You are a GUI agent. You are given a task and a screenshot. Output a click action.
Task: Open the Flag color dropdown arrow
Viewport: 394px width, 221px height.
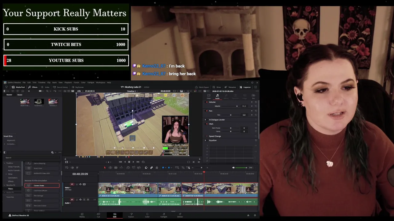(166, 168)
